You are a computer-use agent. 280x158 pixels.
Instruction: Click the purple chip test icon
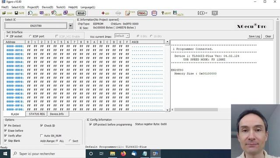click(154, 13)
